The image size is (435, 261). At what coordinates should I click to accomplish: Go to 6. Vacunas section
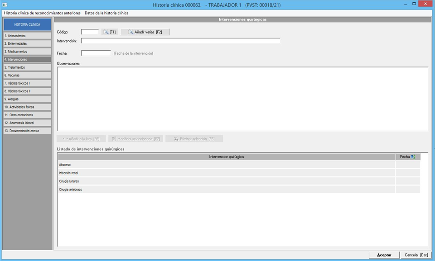27,76
